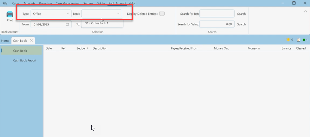This screenshot has height=137, width=310.
Task: Enable Display Deleted Entries checkbox
Action: (162, 14)
